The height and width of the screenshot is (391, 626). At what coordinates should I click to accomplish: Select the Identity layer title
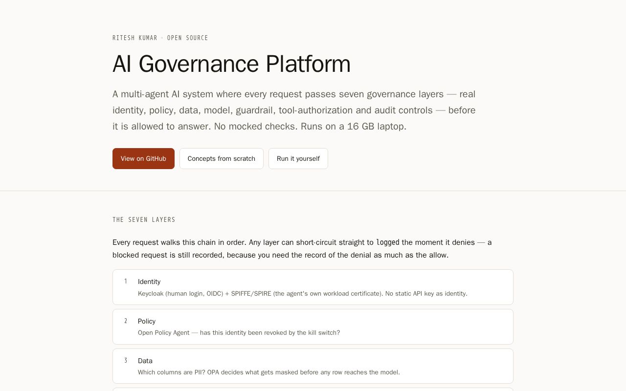pyautogui.click(x=149, y=282)
